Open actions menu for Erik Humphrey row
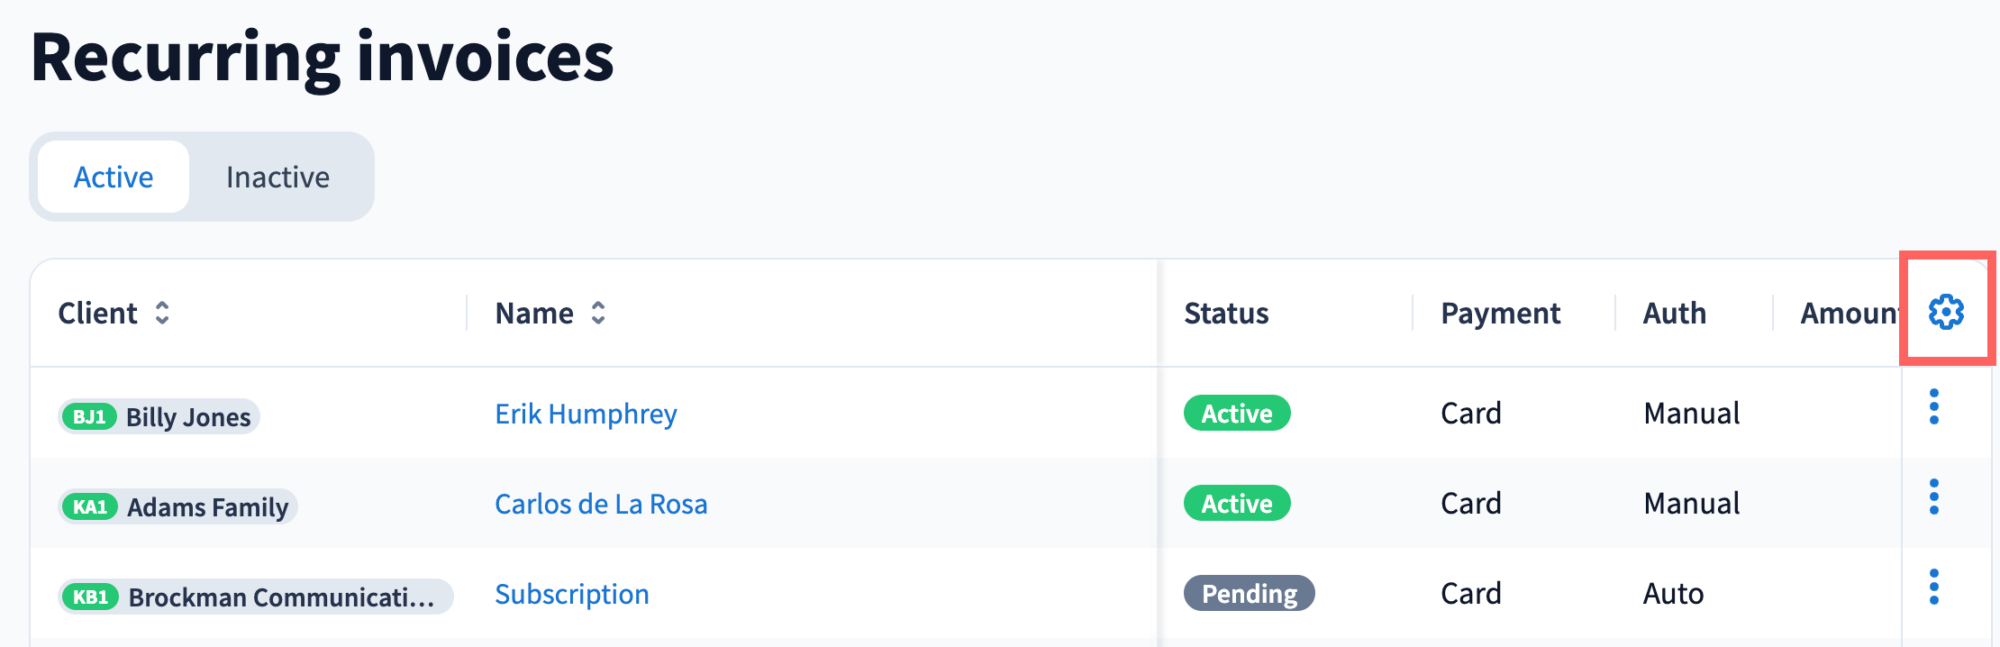 click(x=1933, y=407)
